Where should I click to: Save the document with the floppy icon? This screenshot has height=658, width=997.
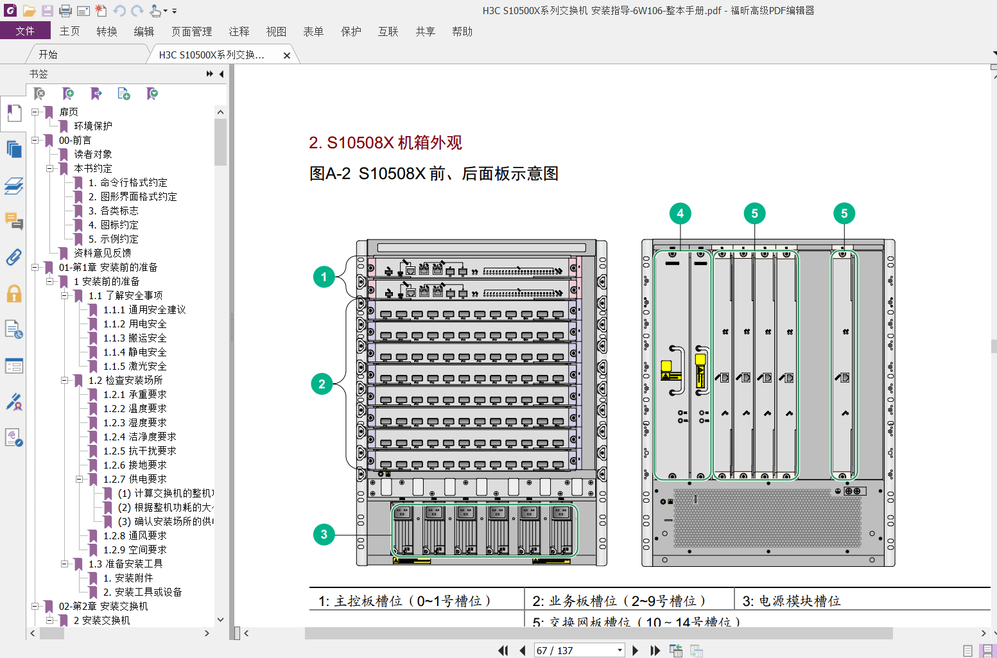pyautogui.click(x=48, y=10)
